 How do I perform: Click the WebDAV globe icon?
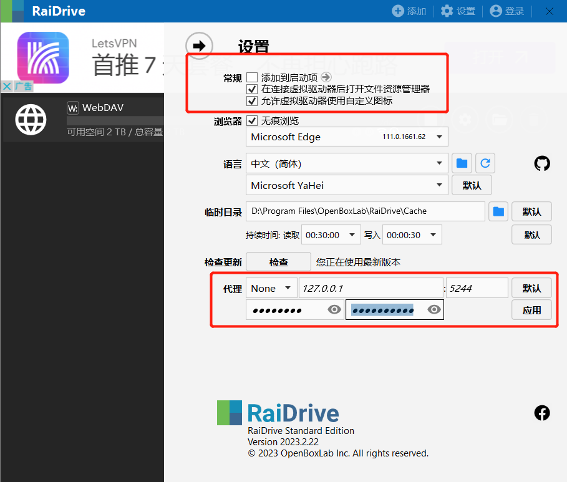[x=31, y=119]
